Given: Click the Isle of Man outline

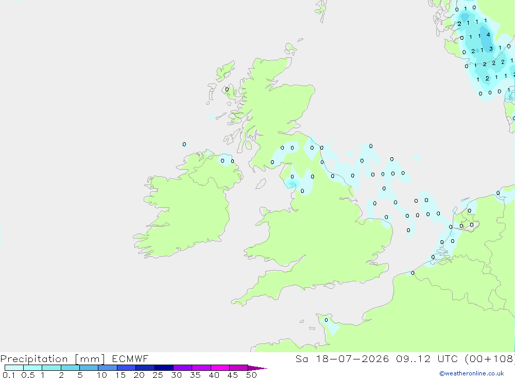Looking at the screenshot, I should [261, 184].
